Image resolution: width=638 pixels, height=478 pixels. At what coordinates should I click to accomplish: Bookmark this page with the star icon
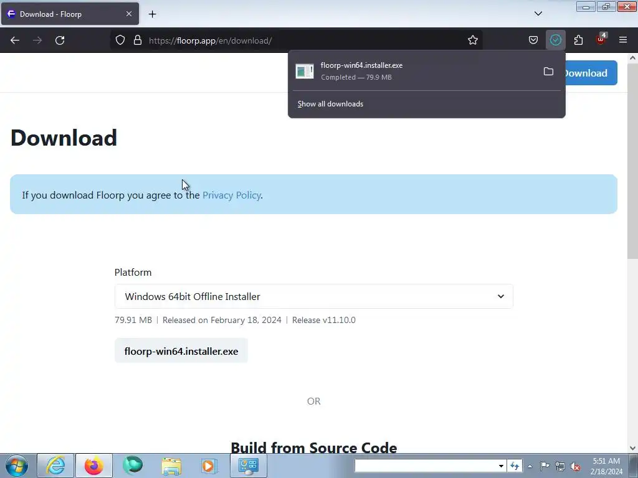click(472, 40)
